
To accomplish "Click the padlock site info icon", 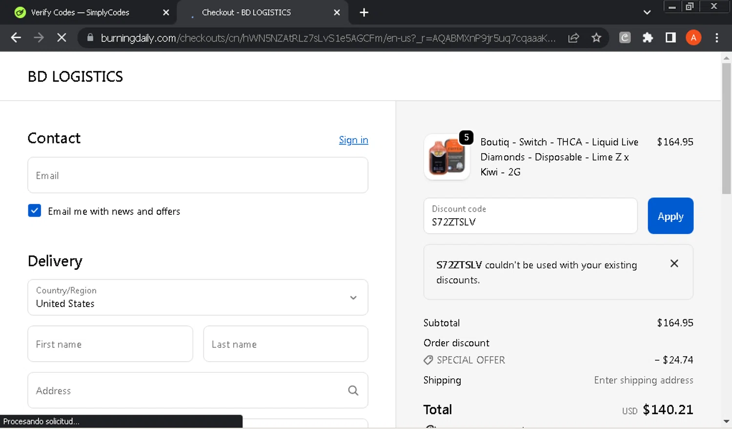I will (90, 38).
